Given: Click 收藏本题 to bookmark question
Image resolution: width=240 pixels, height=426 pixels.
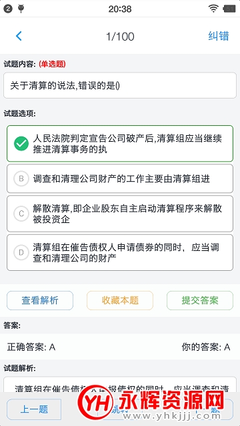Looking at the screenshot, I should pyautogui.click(x=120, y=300).
